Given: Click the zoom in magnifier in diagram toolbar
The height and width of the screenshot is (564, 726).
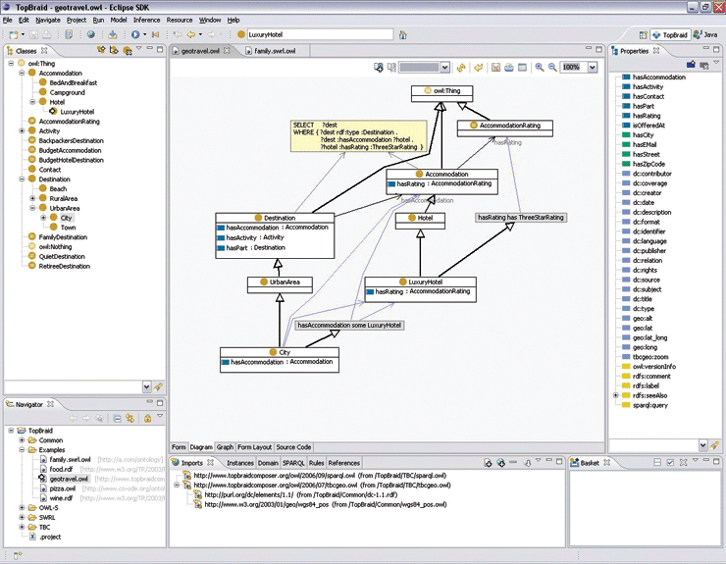Looking at the screenshot, I should [x=540, y=67].
